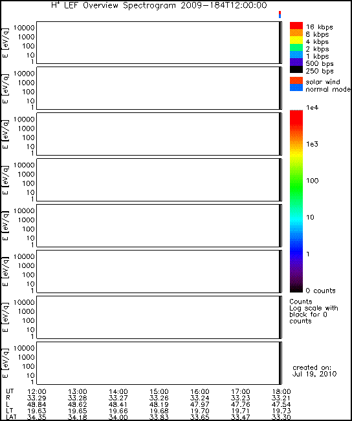
Task: Click the 17:00 UT tick label
Action: pyautogui.click(x=241, y=391)
